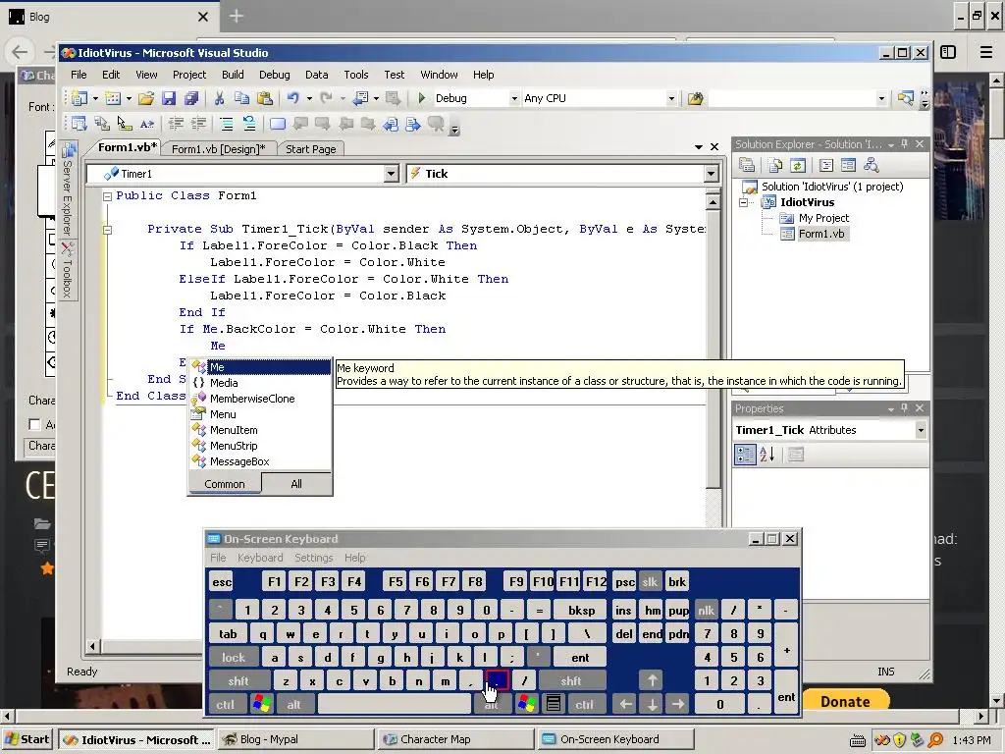Open the On-Screen Keyboard Settings menu
This screenshot has height=754, width=1005.
313,558
